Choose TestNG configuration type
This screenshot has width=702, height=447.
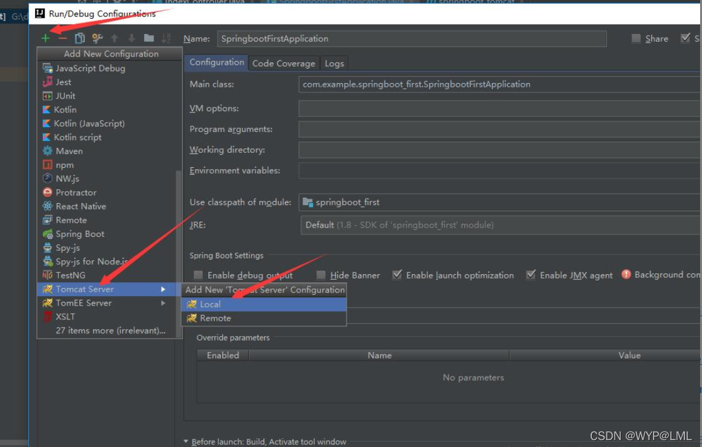click(x=108, y=275)
